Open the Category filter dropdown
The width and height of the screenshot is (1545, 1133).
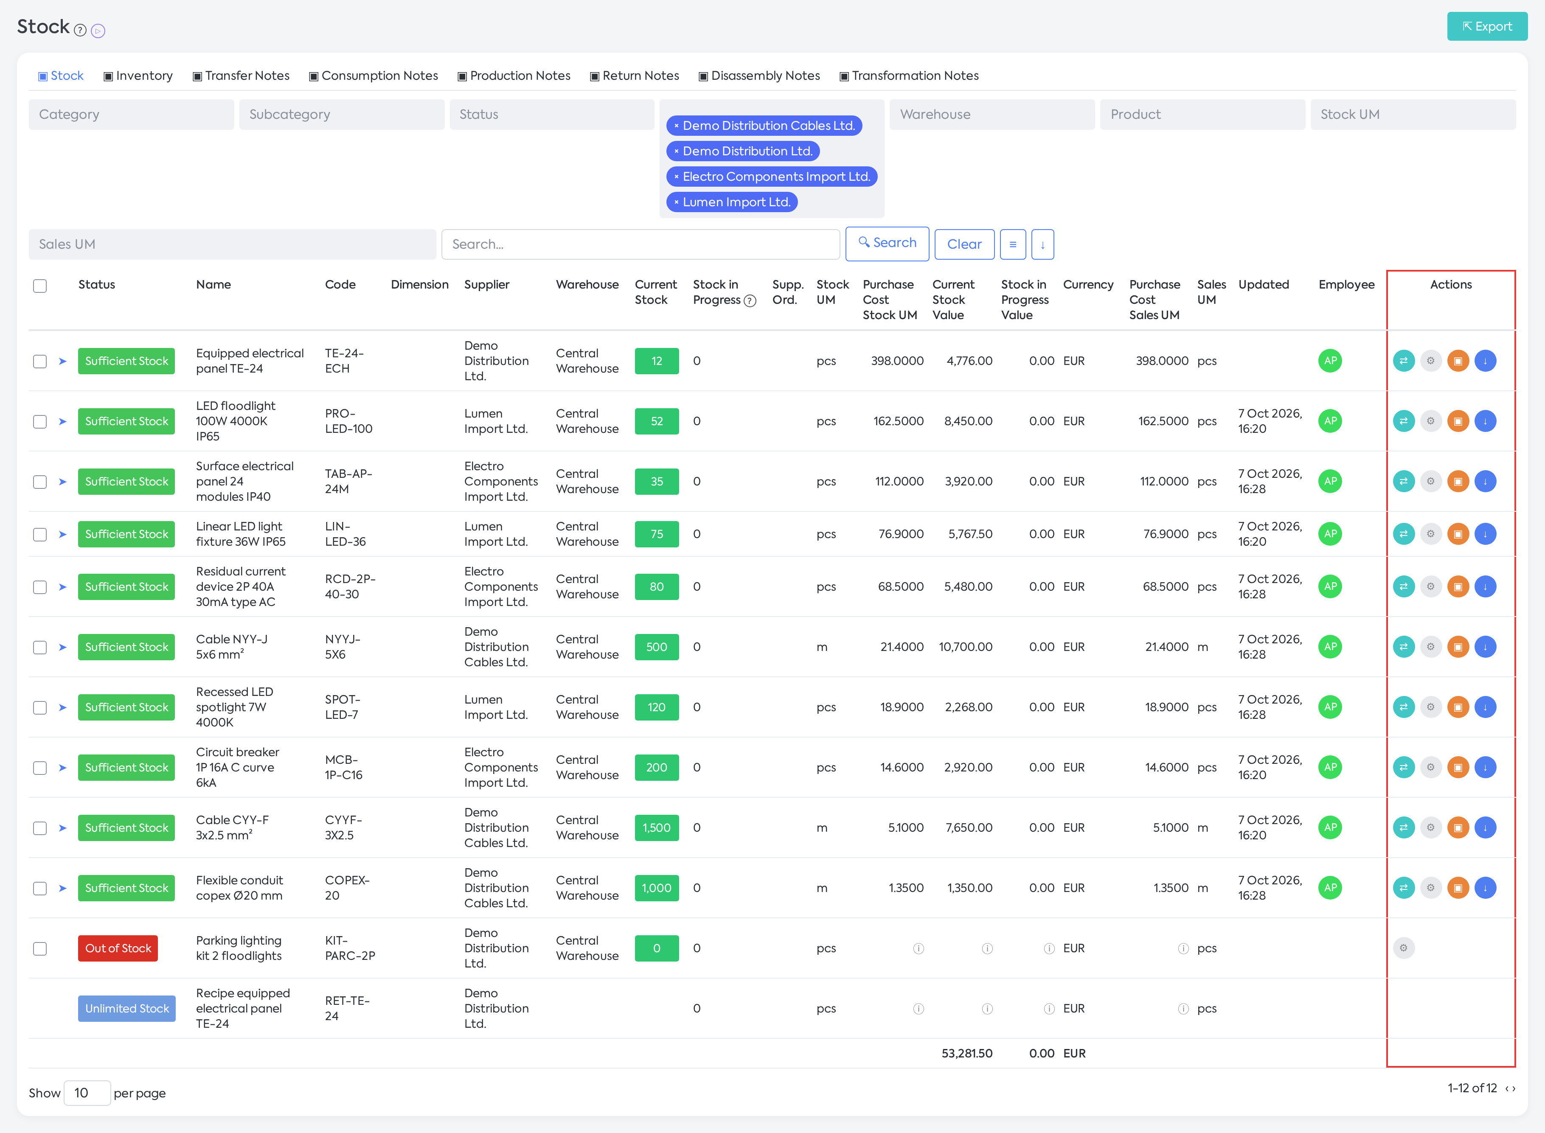(x=131, y=115)
